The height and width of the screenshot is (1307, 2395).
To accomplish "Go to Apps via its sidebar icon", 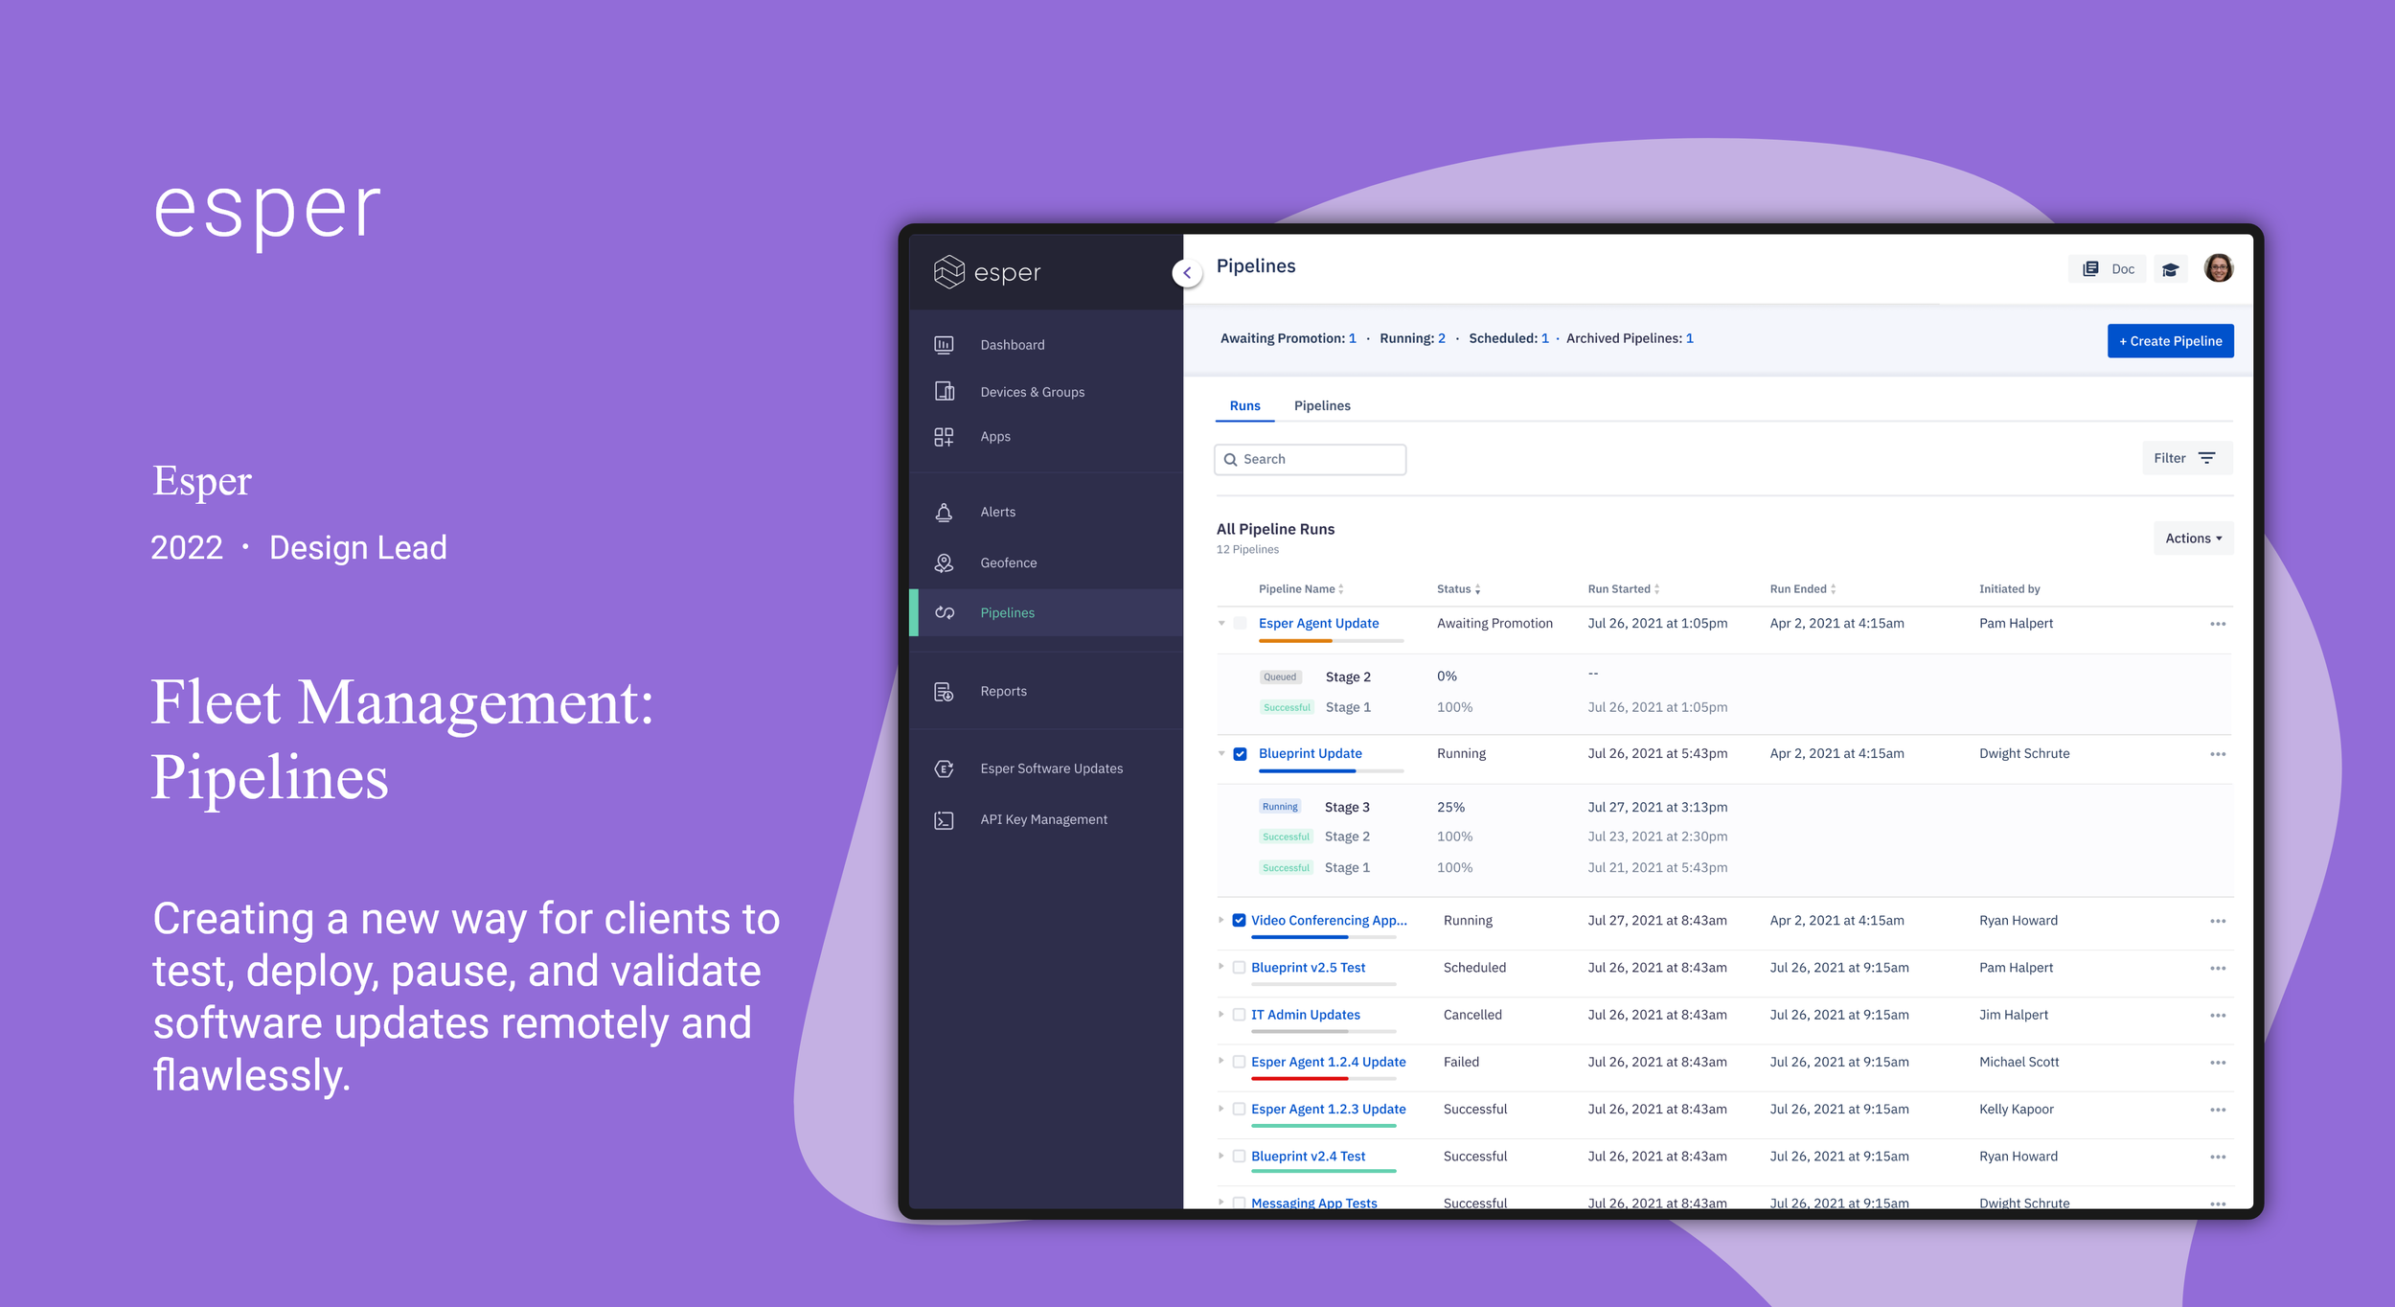I will click(944, 437).
